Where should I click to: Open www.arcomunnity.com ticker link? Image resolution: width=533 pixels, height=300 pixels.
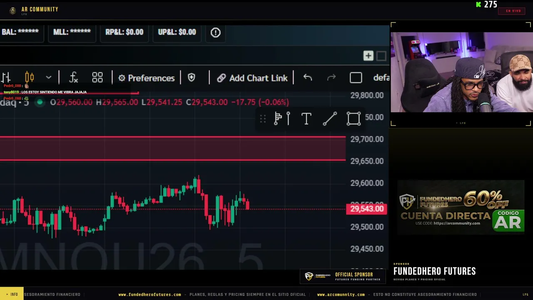(x=341, y=295)
